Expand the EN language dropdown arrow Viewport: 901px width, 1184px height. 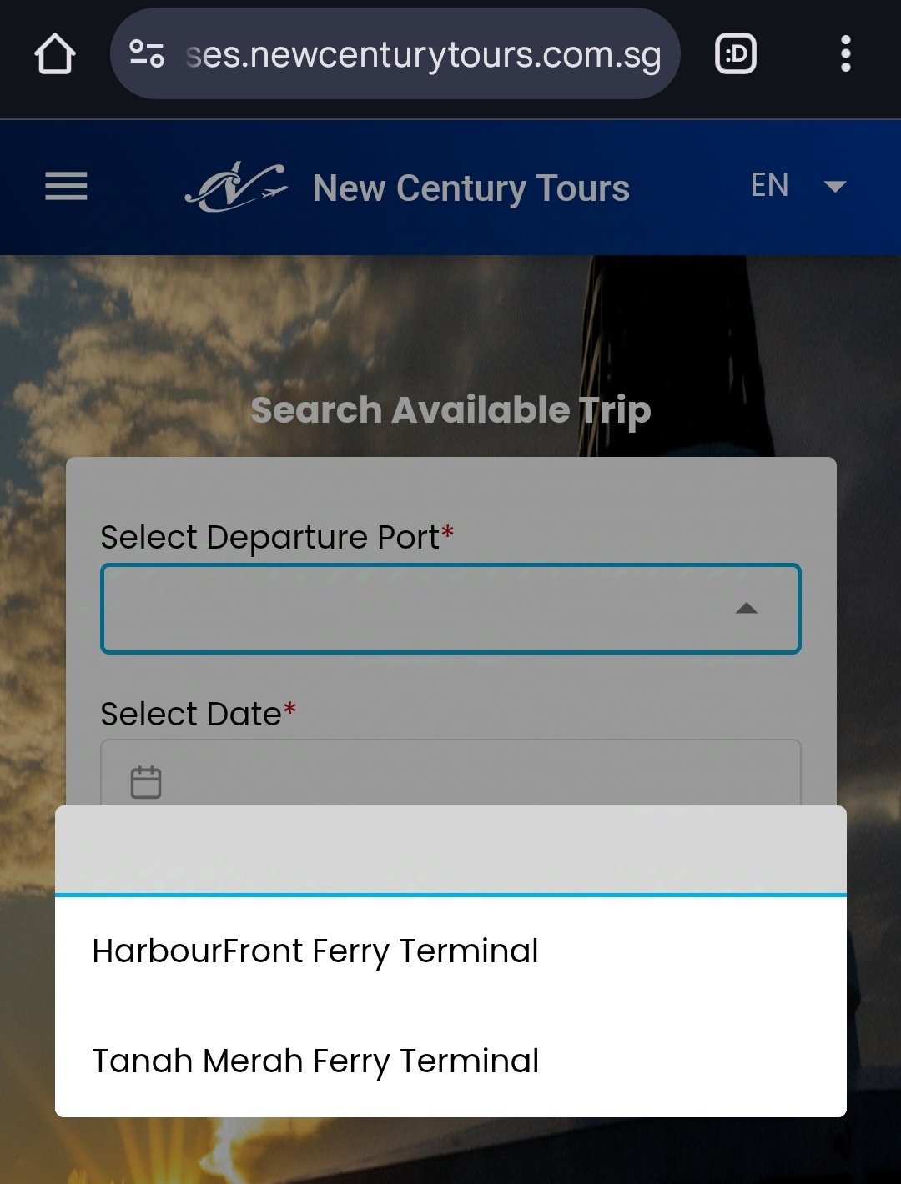pyautogui.click(x=835, y=187)
